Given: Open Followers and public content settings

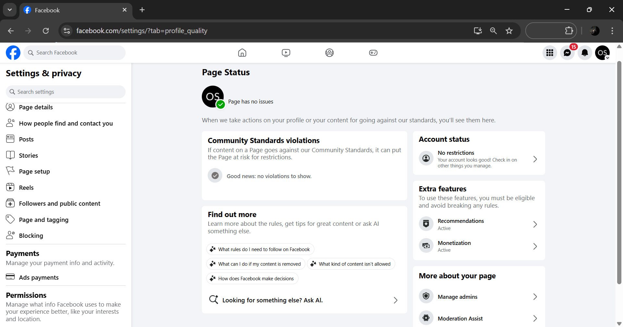Looking at the screenshot, I should coord(59,204).
